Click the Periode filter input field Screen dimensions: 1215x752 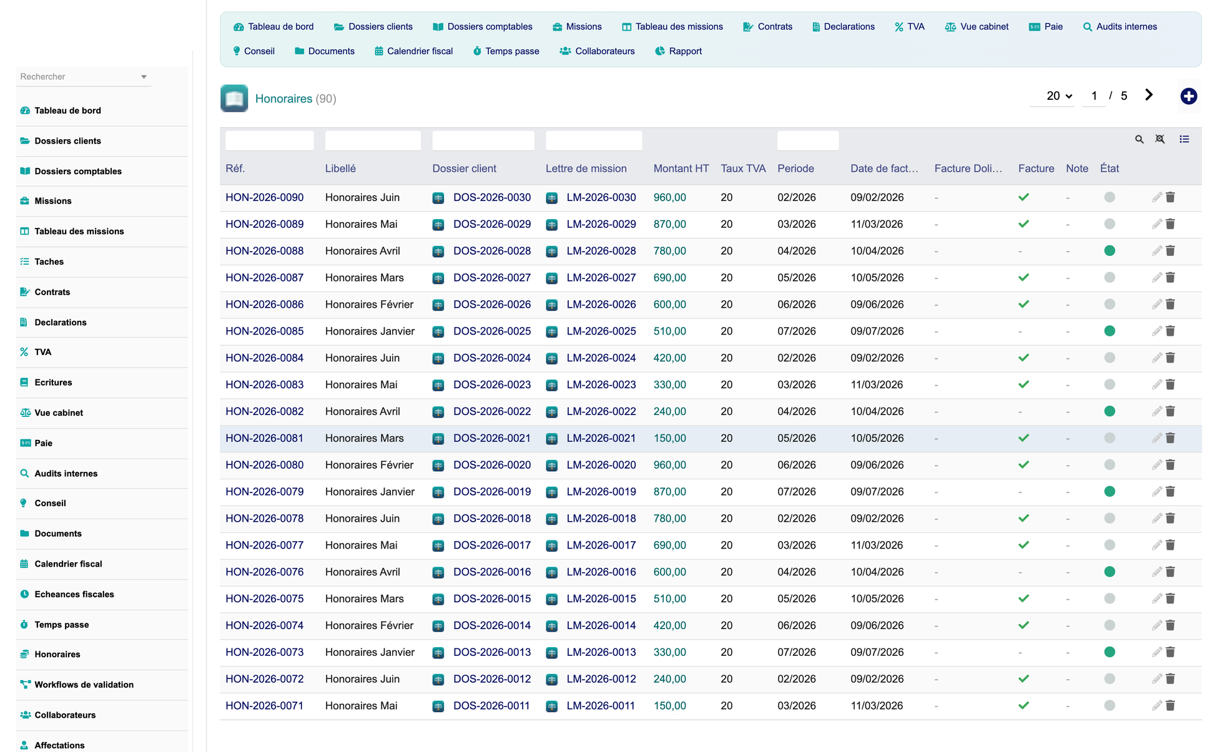[x=808, y=140]
